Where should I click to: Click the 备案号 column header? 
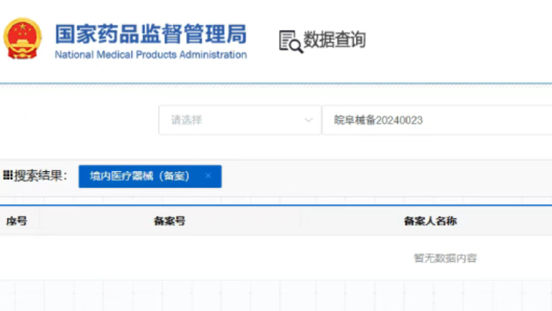(x=169, y=221)
